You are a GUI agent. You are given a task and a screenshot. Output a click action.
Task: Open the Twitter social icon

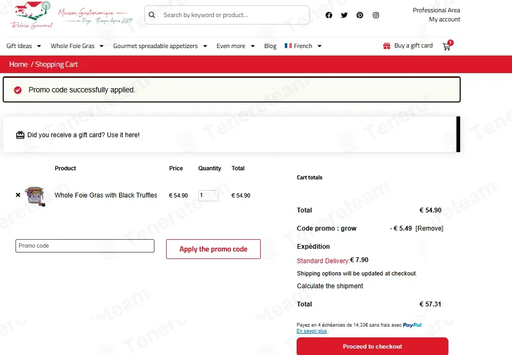coord(344,15)
